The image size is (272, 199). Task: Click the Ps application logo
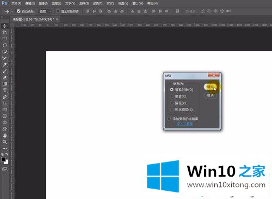[4, 3]
